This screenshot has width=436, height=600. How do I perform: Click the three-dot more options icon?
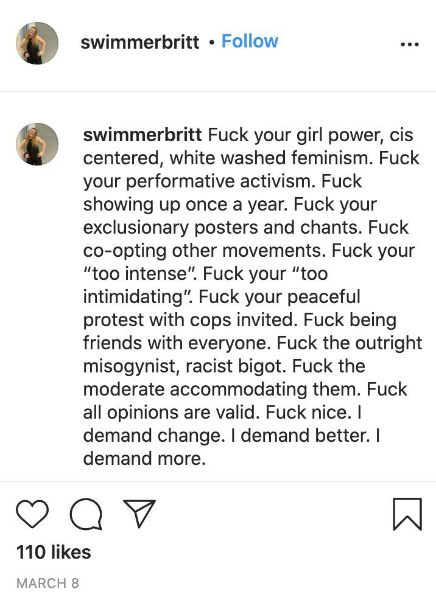pos(409,44)
